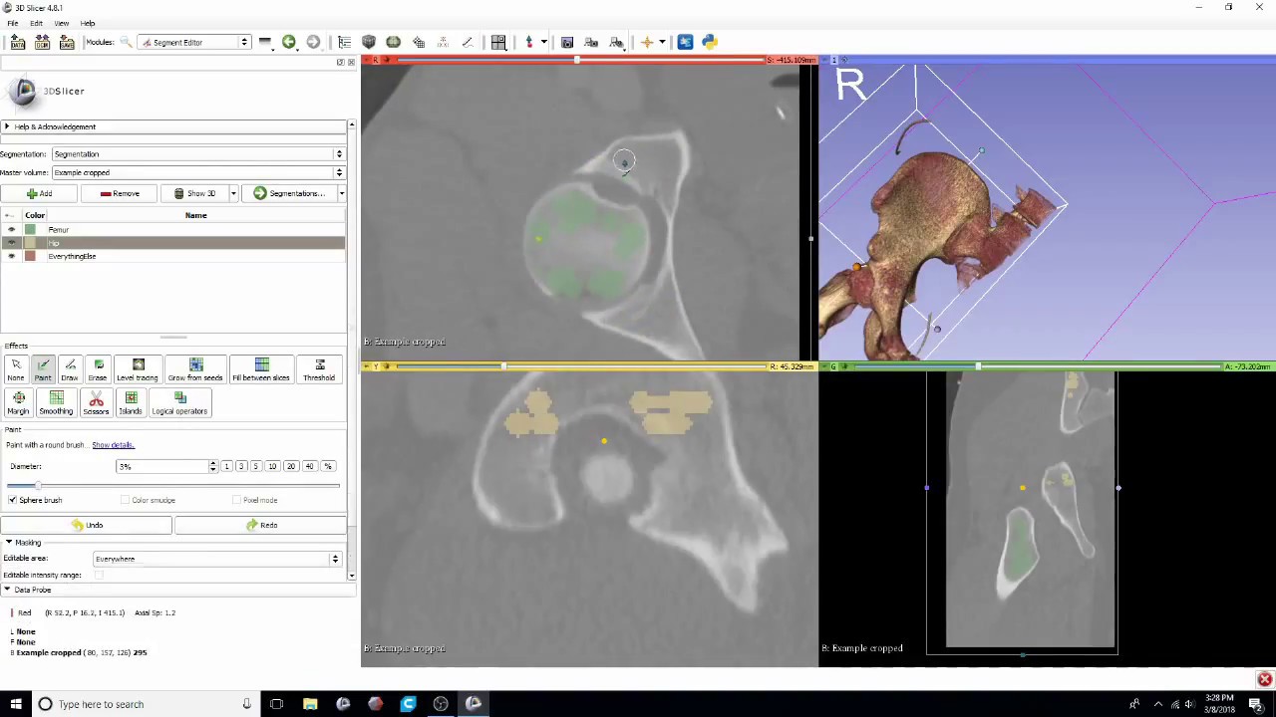This screenshot has width=1276, height=717.
Task: Open the Volume Rendering cube icon
Action: (369, 42)
